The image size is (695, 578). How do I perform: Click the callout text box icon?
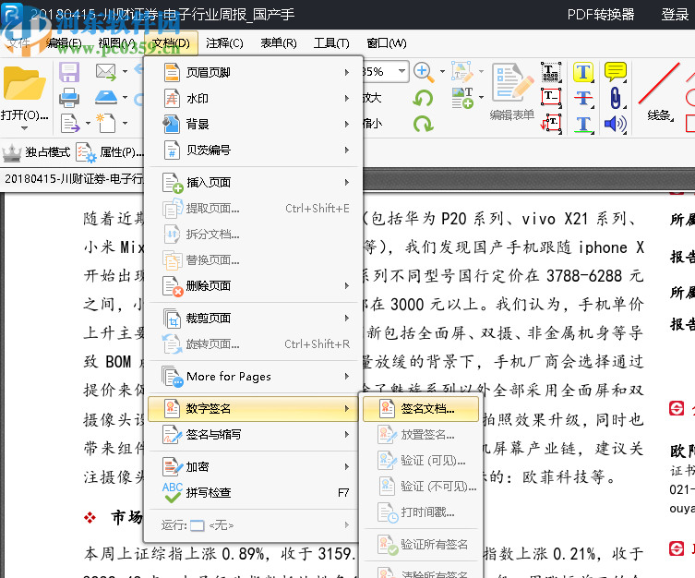click(x=551, y=124)
